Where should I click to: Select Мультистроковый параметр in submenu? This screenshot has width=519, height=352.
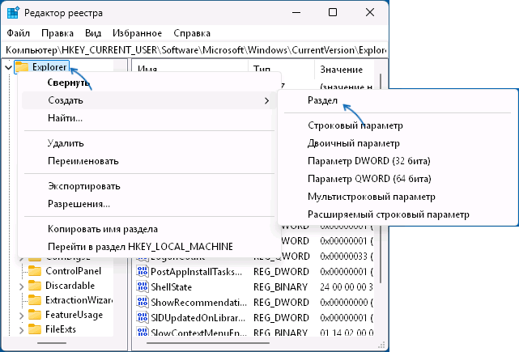pyautogui.click(x=398, y=197)
